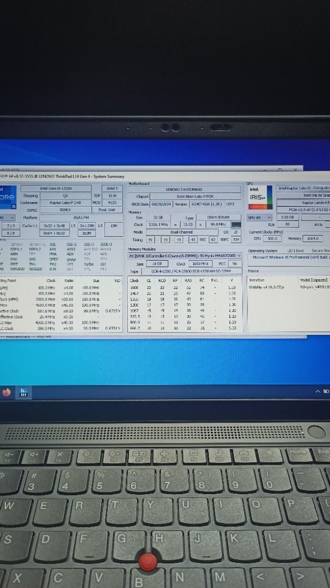Expand the memory module BANK 0 dropdown

coord(185,256)
